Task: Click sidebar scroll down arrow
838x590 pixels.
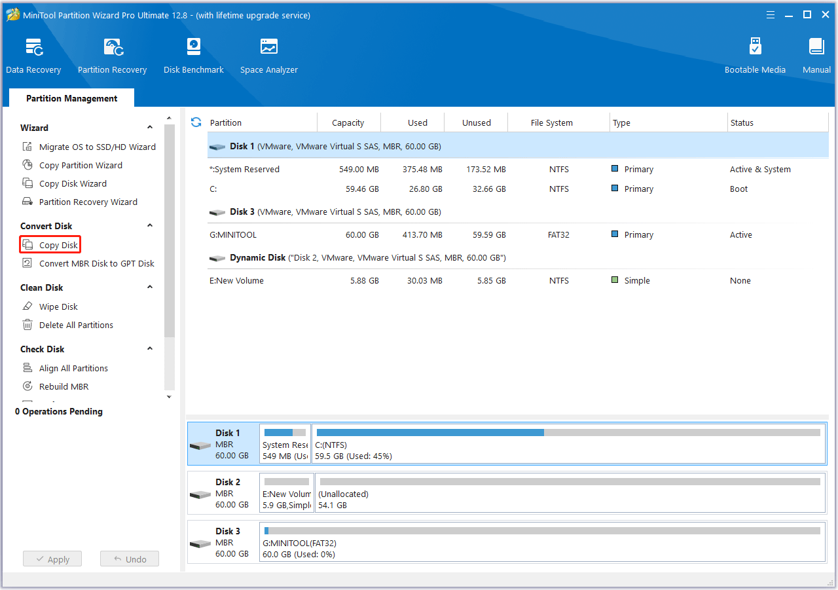Action: click(170, 397)
